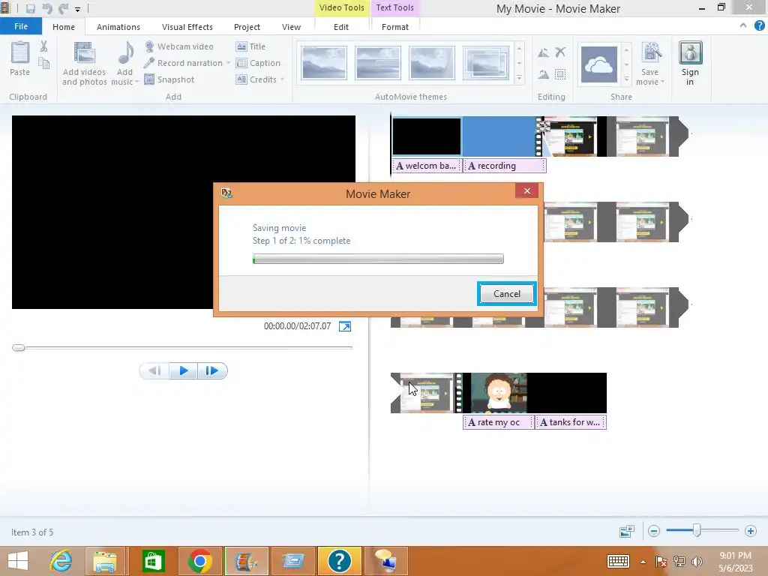Open Video Tools Edit tab
This screenshot has width=768, height=576.
pyautogui.click(x=341, y=27)
